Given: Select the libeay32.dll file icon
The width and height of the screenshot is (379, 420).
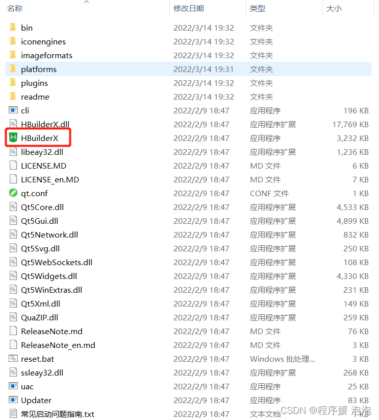Looking at the screenshot, I should (x=13, y=152).
